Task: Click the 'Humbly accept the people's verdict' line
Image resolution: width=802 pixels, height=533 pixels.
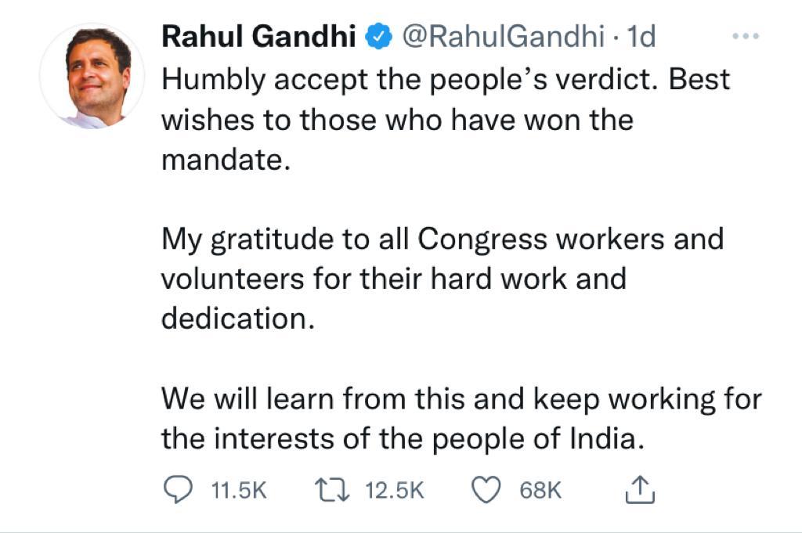Action: coord(445,79)
